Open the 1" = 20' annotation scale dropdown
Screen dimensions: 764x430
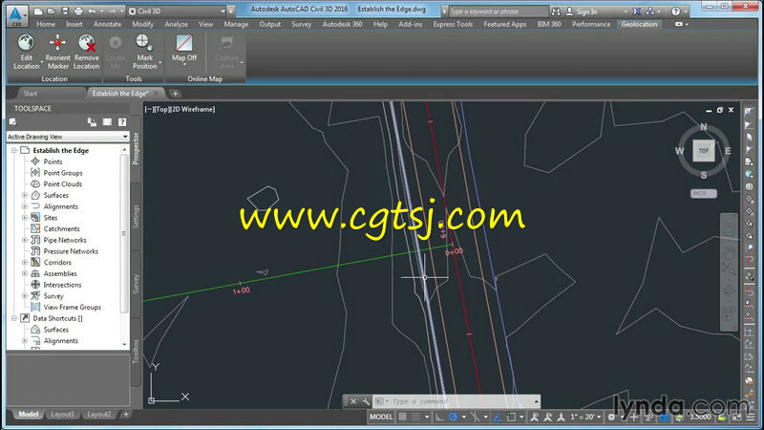click(x=585, y=417)
